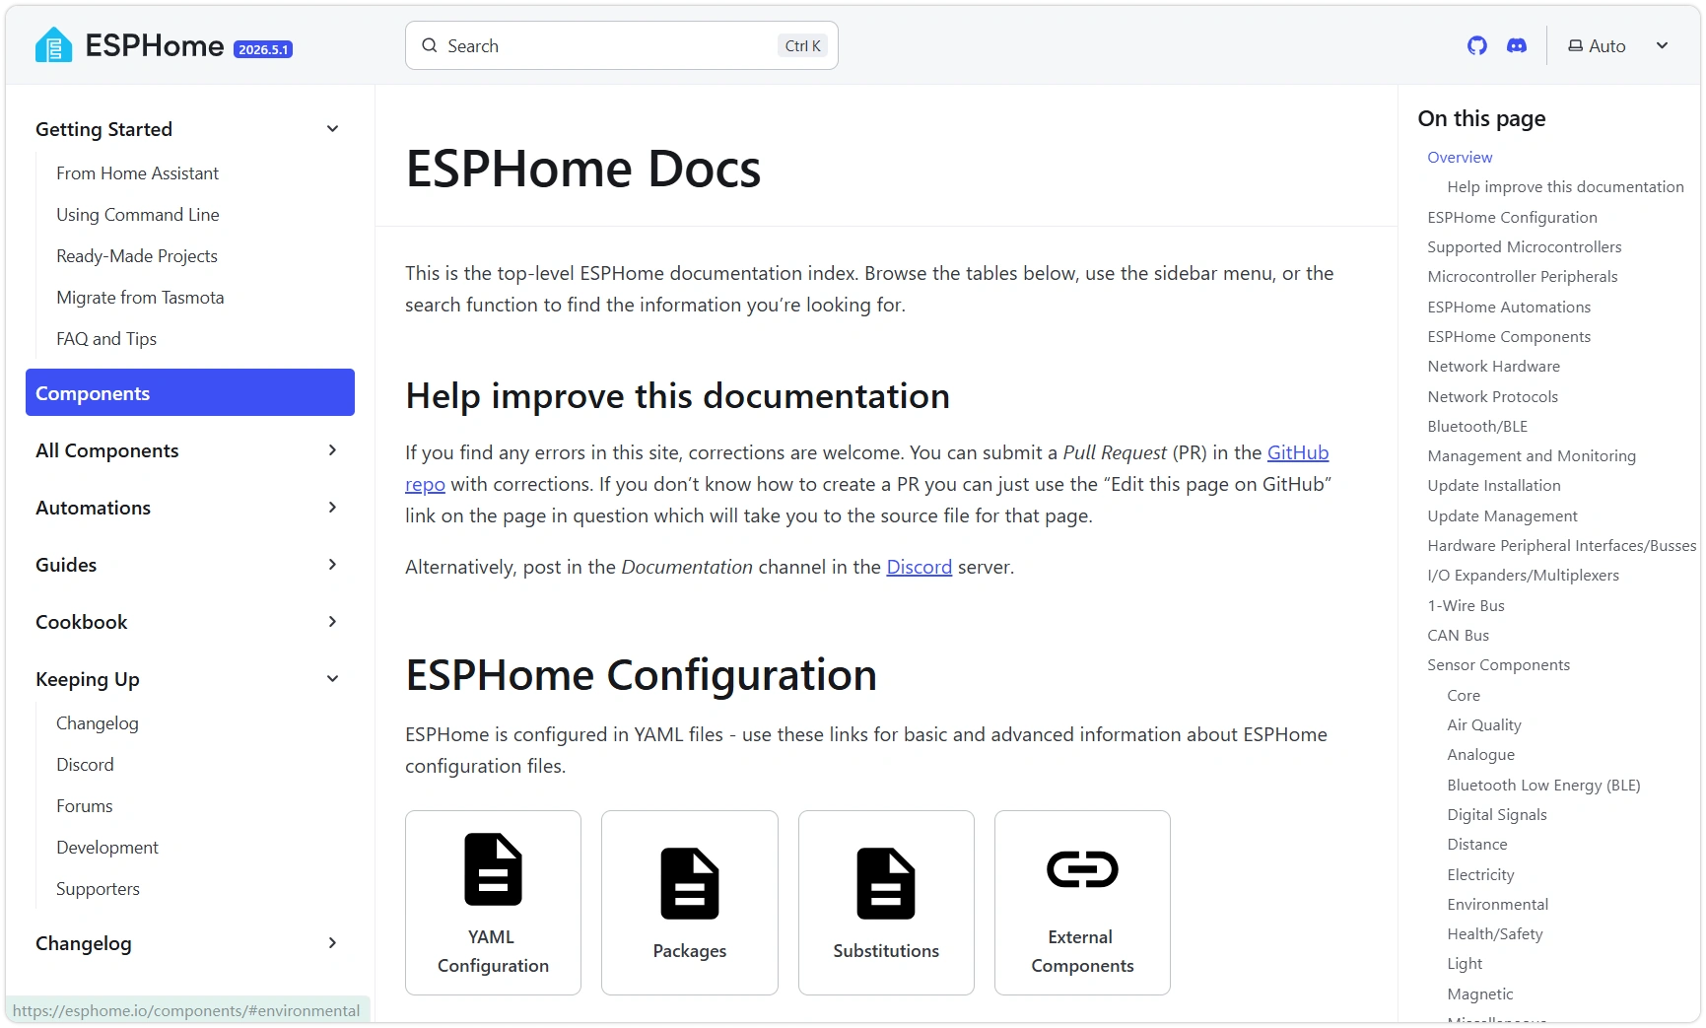Collapse the Getting Started section
The image size is (1706, 1028).
pos(332,129)
